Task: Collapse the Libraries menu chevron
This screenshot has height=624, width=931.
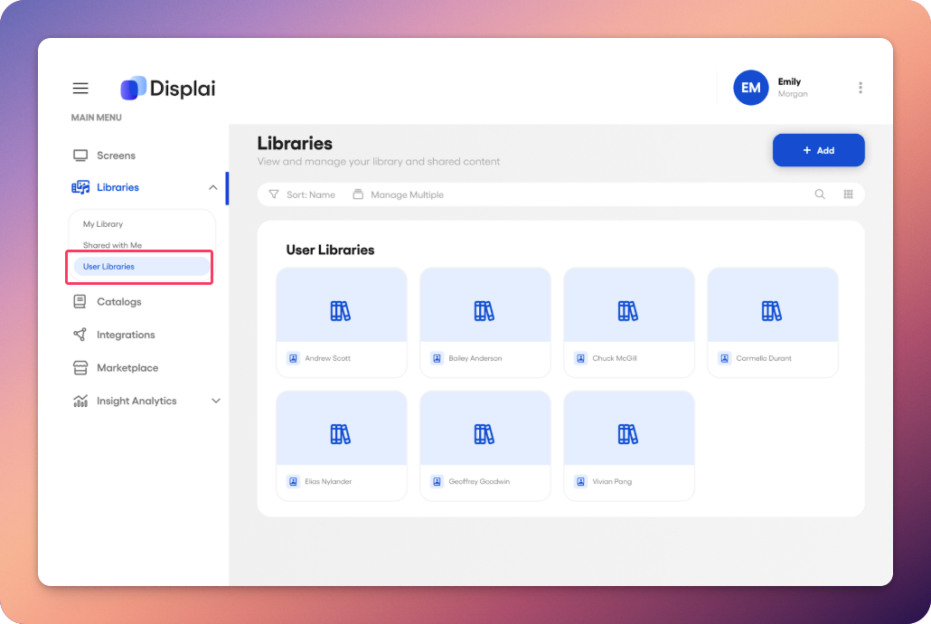Action: (212, 187)
